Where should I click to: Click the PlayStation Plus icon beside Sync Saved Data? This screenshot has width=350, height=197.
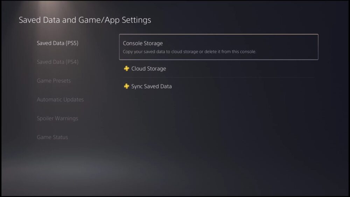pos(127,86)
